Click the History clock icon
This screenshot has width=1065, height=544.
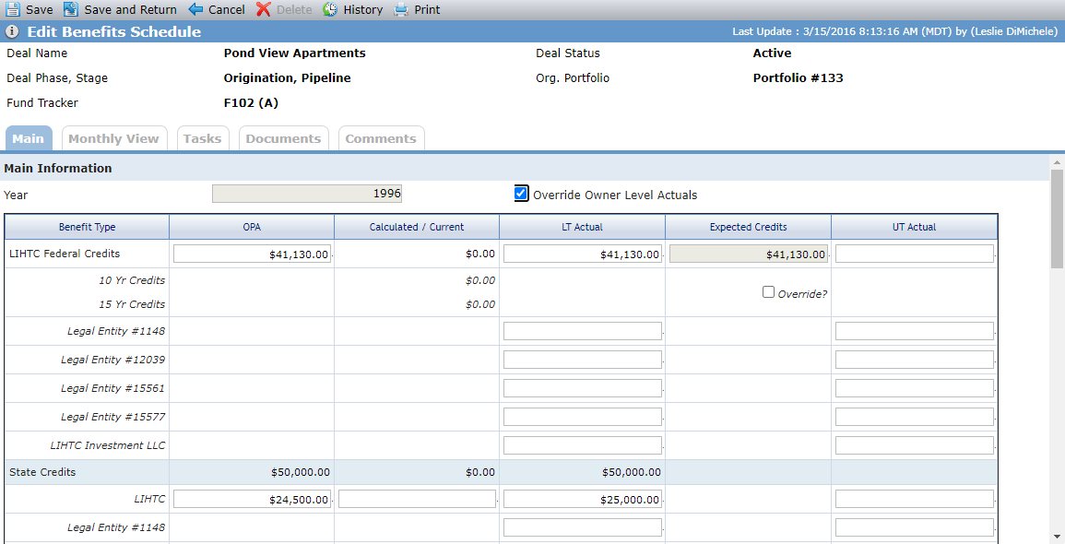tap(330, 9)
